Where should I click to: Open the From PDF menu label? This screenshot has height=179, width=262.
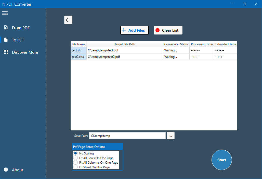tap(21, 28)
